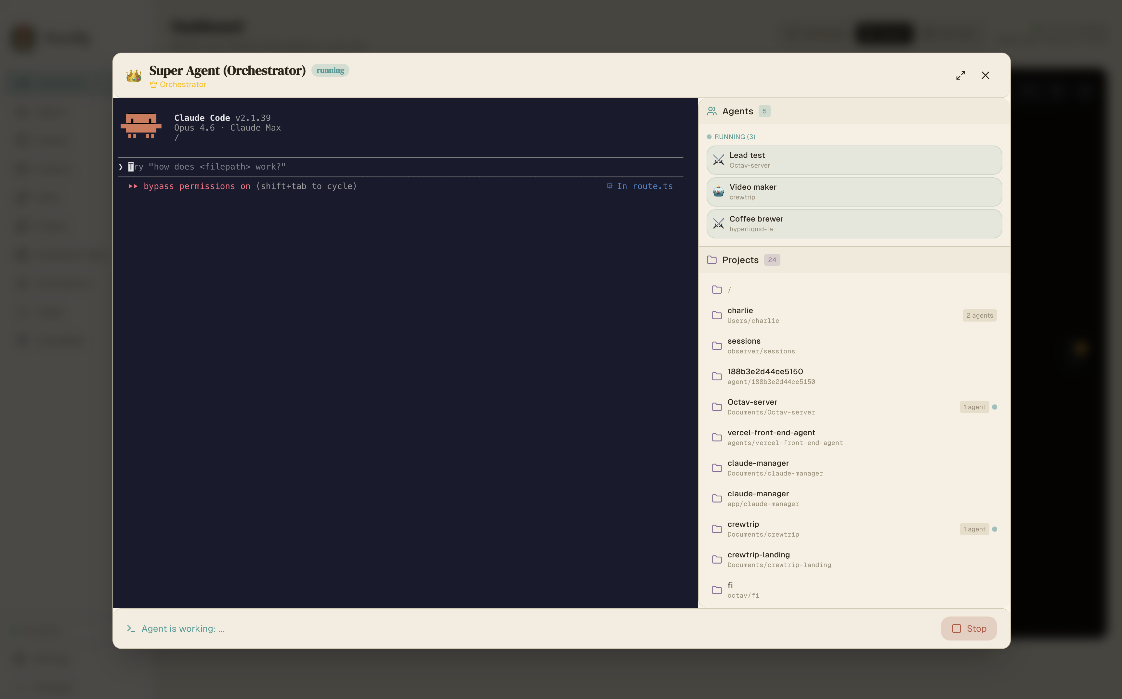Click the crossed swords icon of Coffee brewer
This screenshot has width=1122, height=699.
718,224
